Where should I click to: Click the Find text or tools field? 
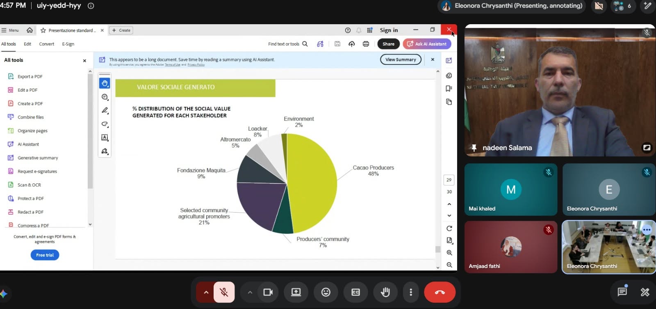coord(288,44)
